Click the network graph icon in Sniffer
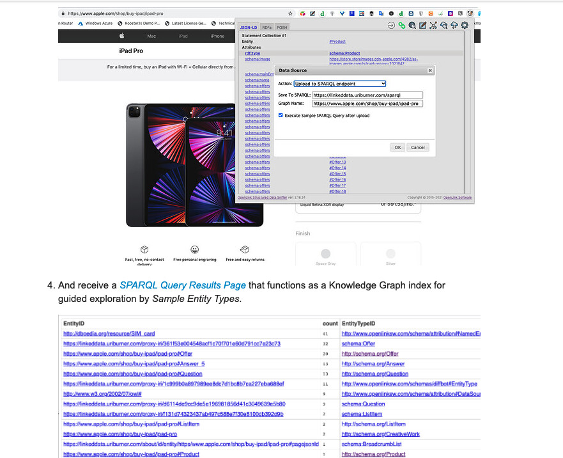Screen dimensions: 563x458 pyautogui.click(x=433, y=25)
